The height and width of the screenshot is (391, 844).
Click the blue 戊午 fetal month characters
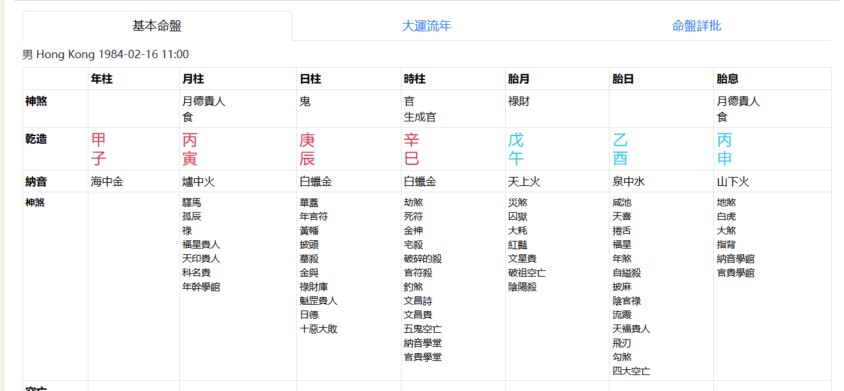(x=515, y=149)
